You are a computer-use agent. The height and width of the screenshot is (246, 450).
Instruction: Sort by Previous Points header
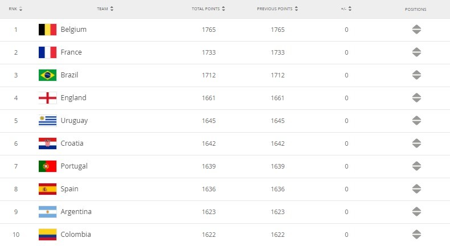(x=277, y=9)
